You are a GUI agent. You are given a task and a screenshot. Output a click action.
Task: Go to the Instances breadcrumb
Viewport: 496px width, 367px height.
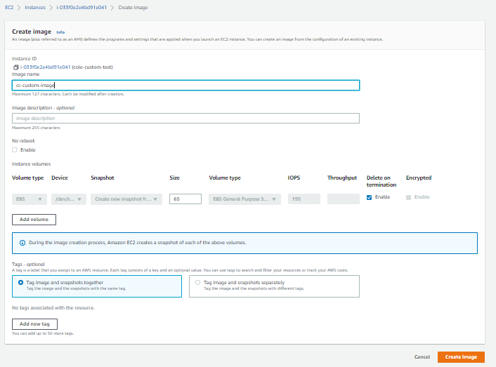35,7
